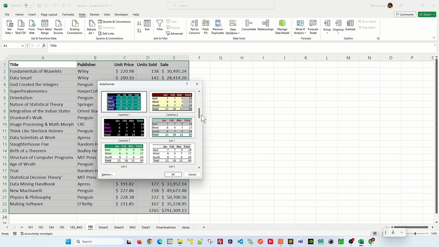Open Data Validation
Image resolution: width=439 pixels, height=247 pixels.
233,27
